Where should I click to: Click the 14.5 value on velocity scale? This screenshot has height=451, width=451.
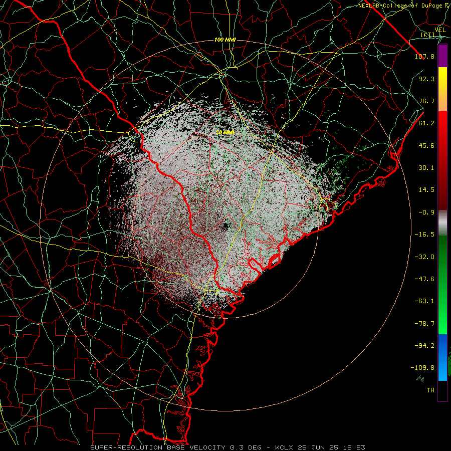[x=426, y=190]
